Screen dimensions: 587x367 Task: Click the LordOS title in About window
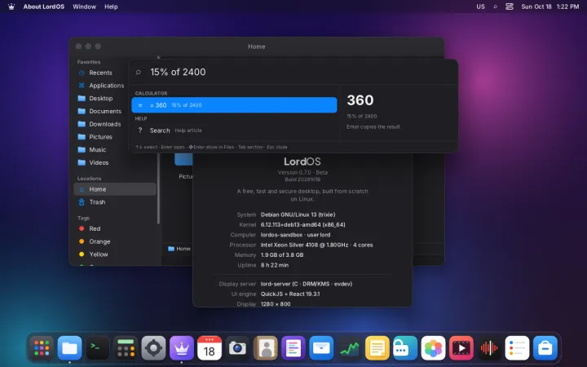[302, 161]
